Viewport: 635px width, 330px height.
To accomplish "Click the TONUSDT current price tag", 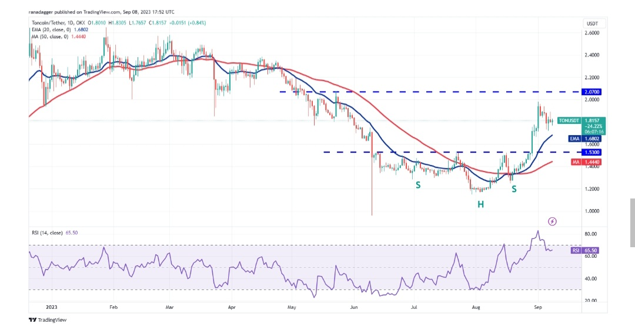I will pyautogui.click(x=581, y=126).
